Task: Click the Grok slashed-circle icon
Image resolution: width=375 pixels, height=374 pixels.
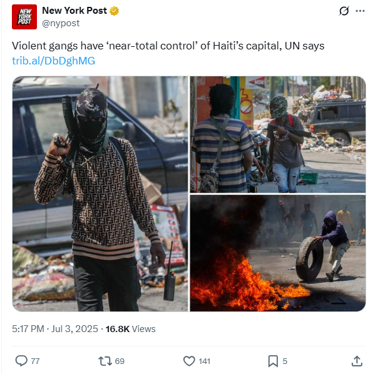Action: pos(344,11)
